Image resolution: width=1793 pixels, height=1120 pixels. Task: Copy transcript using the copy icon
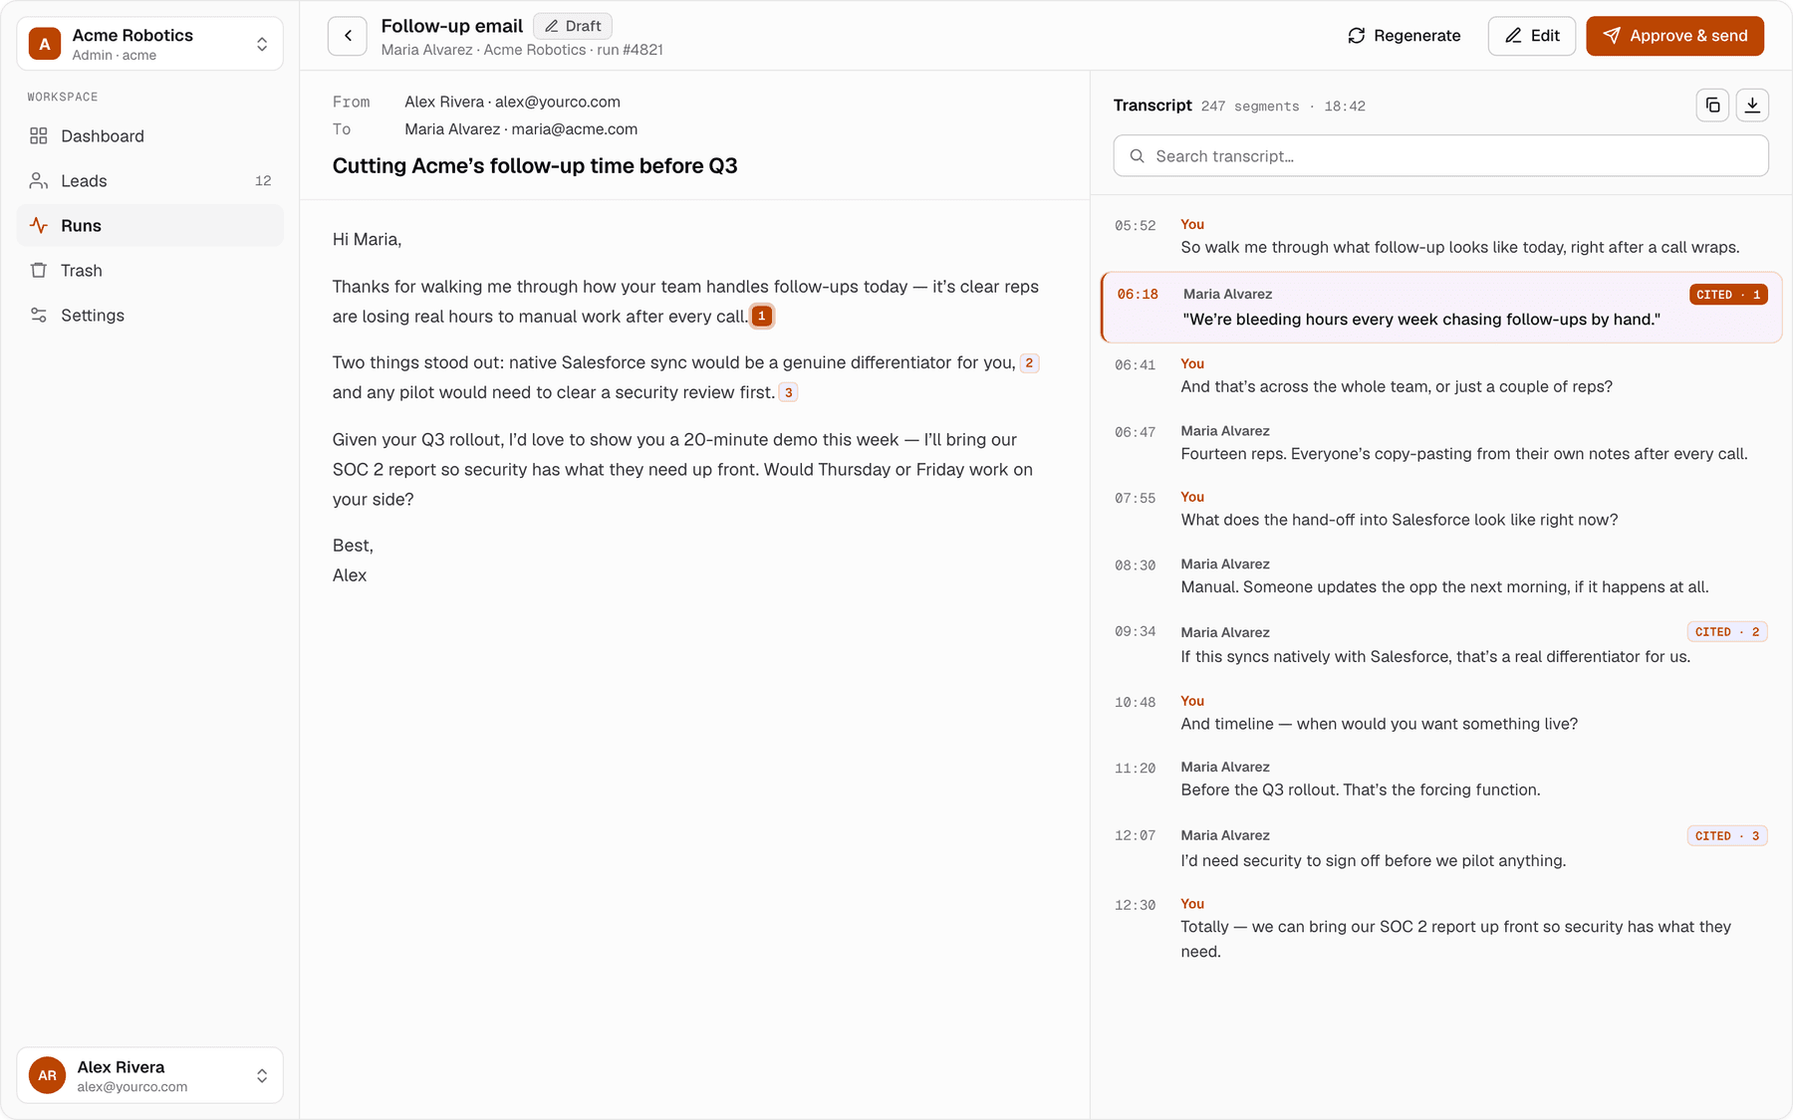(x=1712, y=105)
